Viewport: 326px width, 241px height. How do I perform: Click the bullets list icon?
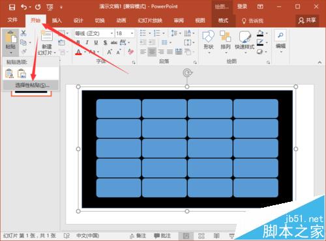(143, 33)
